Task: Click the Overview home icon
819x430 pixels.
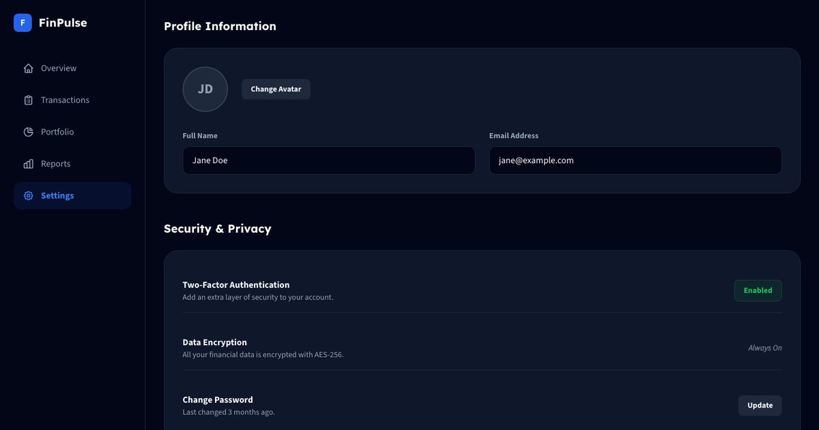Action: click(28, 68)
